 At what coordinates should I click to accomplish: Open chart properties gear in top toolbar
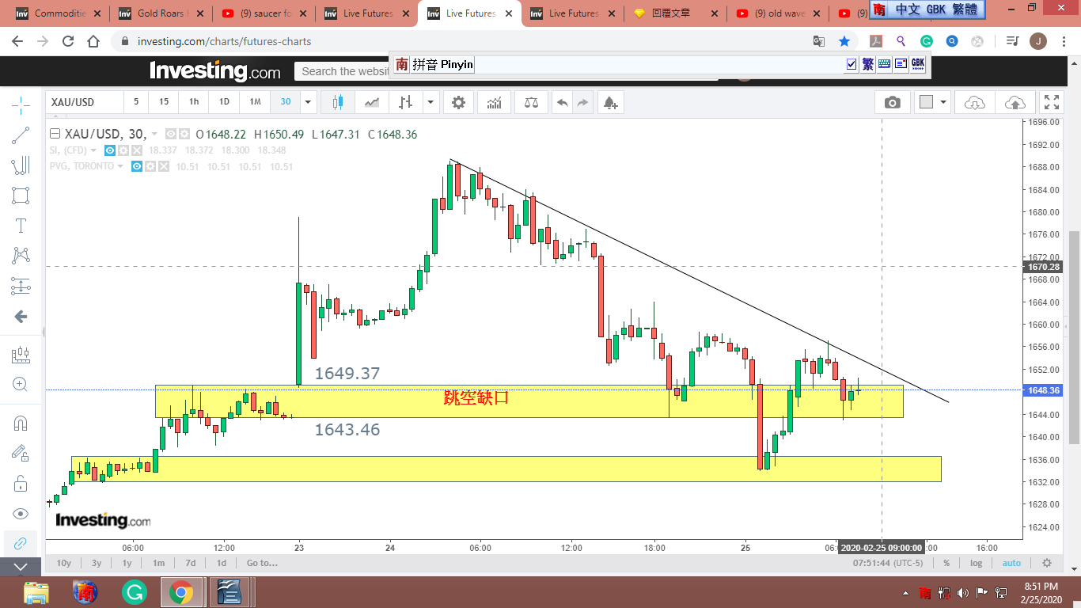pos(458,102)
